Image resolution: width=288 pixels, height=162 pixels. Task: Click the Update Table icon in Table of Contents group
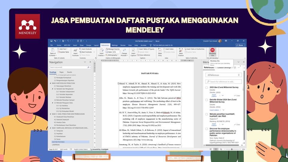tap(58, 52)
